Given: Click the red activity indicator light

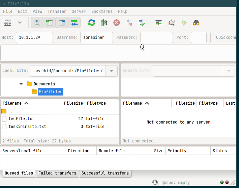Looking at the screenshot, I should tap(227, 182).
